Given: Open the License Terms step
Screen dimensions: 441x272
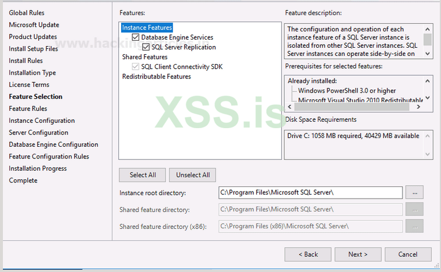Looking at the screenshot, I should point(29,84).
